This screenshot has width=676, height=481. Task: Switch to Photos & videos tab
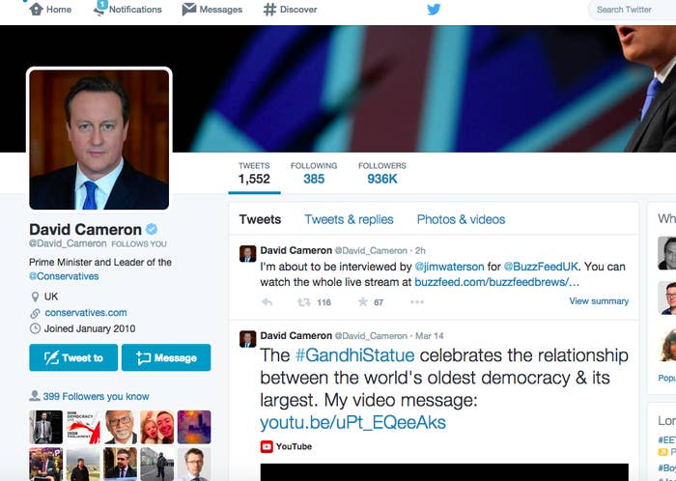pyautogui.click(x=461, y=219)
